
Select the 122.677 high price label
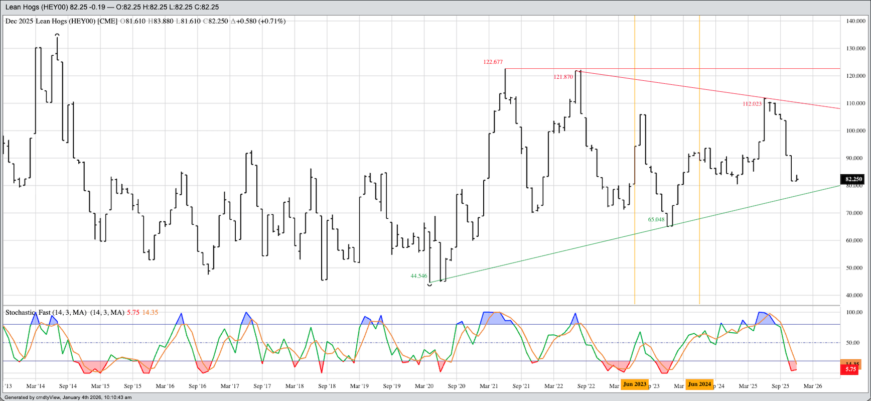(493, 62)
